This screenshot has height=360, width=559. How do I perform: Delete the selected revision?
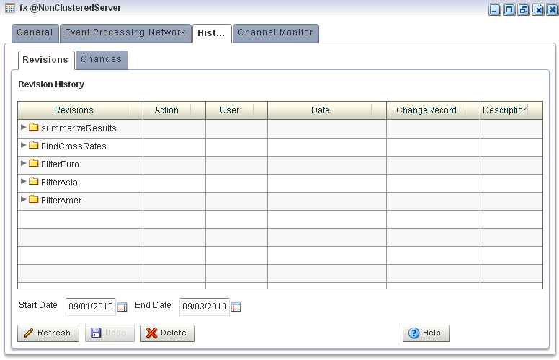pyautogui.click(x=167, y=333)
